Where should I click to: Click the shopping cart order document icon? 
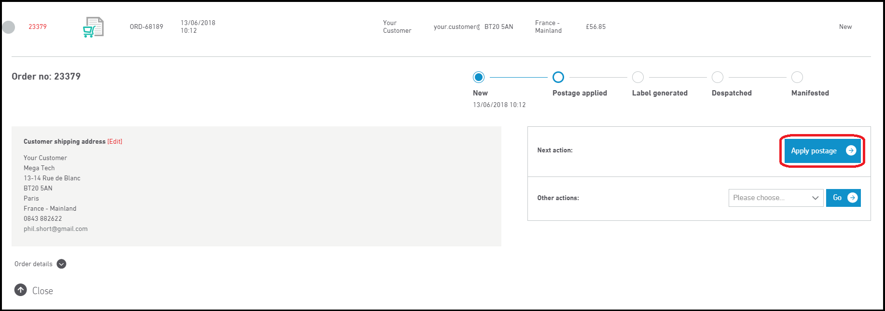click(x=93, y=27)
